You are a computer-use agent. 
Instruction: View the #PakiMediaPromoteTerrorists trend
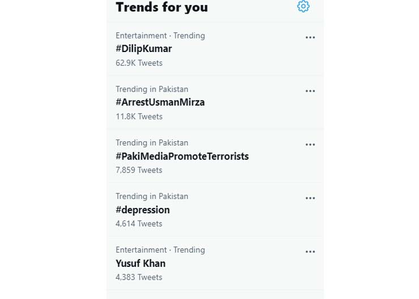[x=182, y=156]
